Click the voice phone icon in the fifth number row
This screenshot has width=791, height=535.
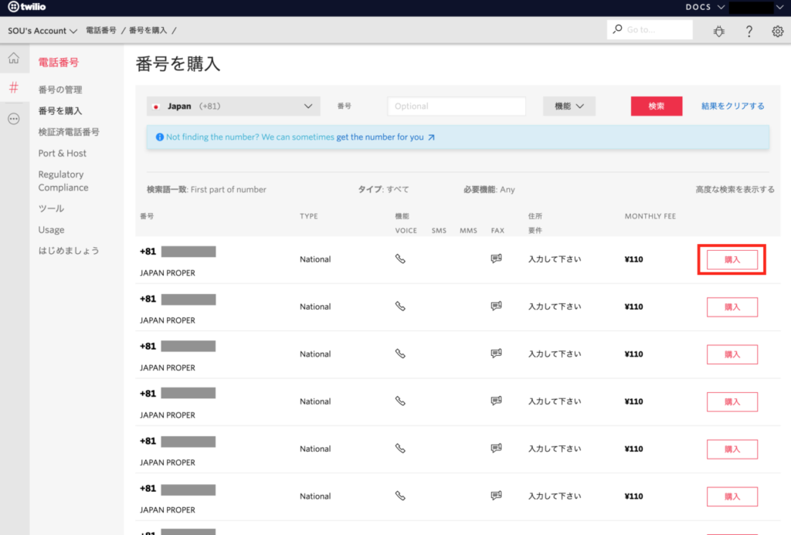click(x=400, y=449)
